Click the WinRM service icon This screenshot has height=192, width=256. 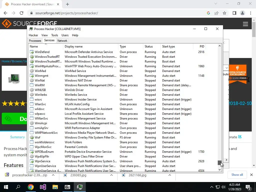pos(32,85)
